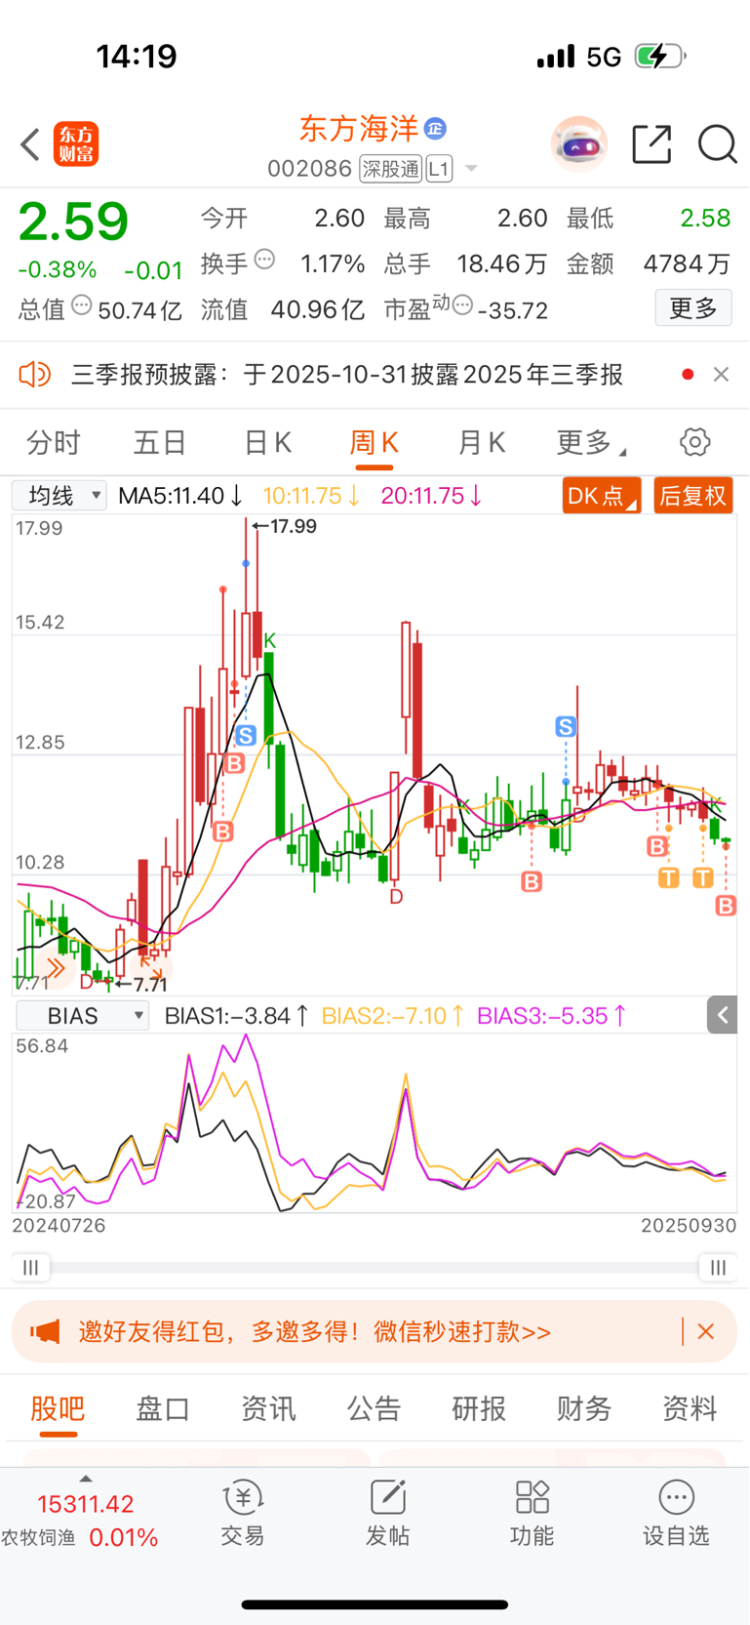Open 交易 in bottom bar
This screenshot has width=750, height=1625.
[243, 1513]
